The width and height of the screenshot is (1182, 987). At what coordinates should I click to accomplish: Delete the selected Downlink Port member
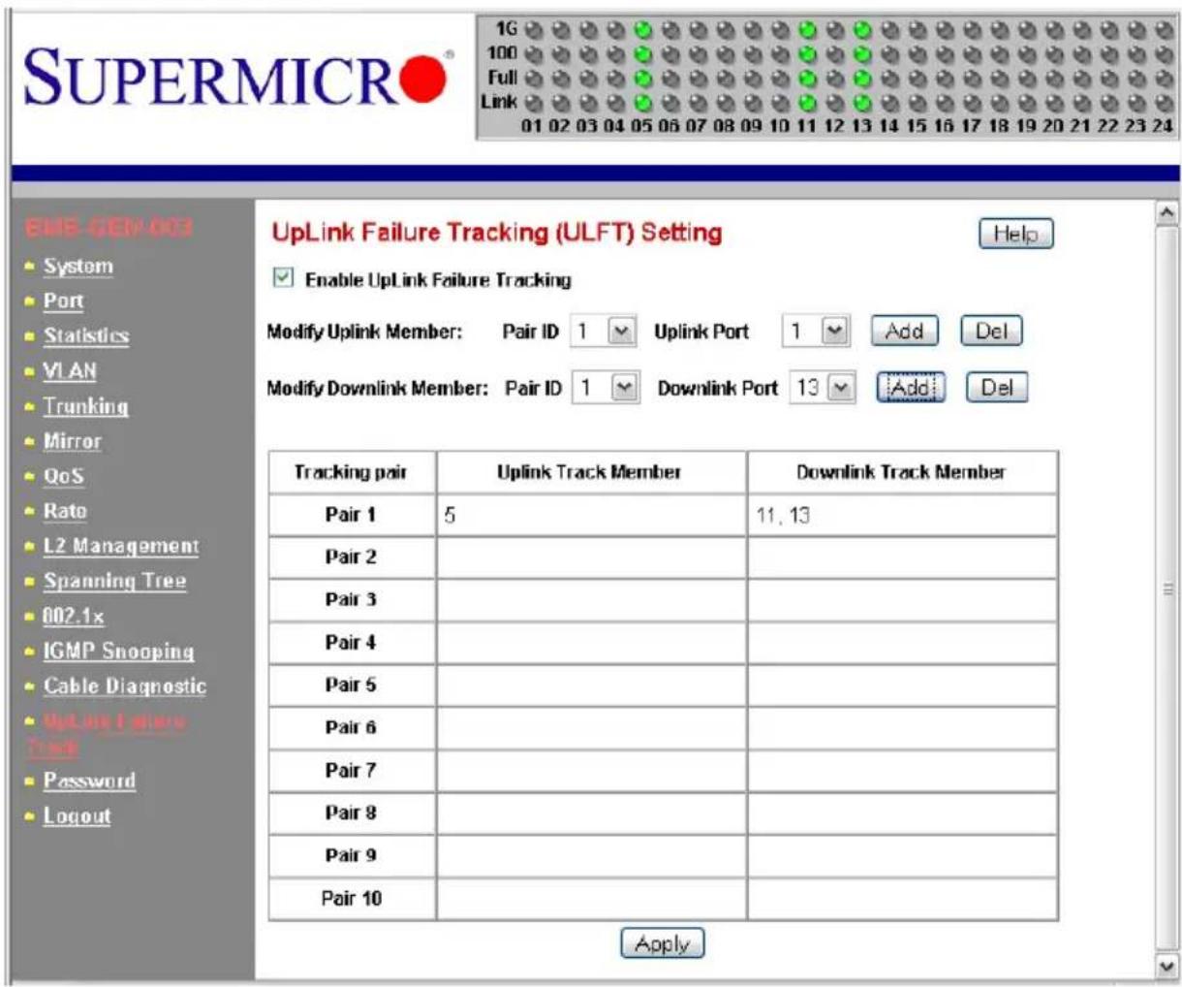[997, 388]
